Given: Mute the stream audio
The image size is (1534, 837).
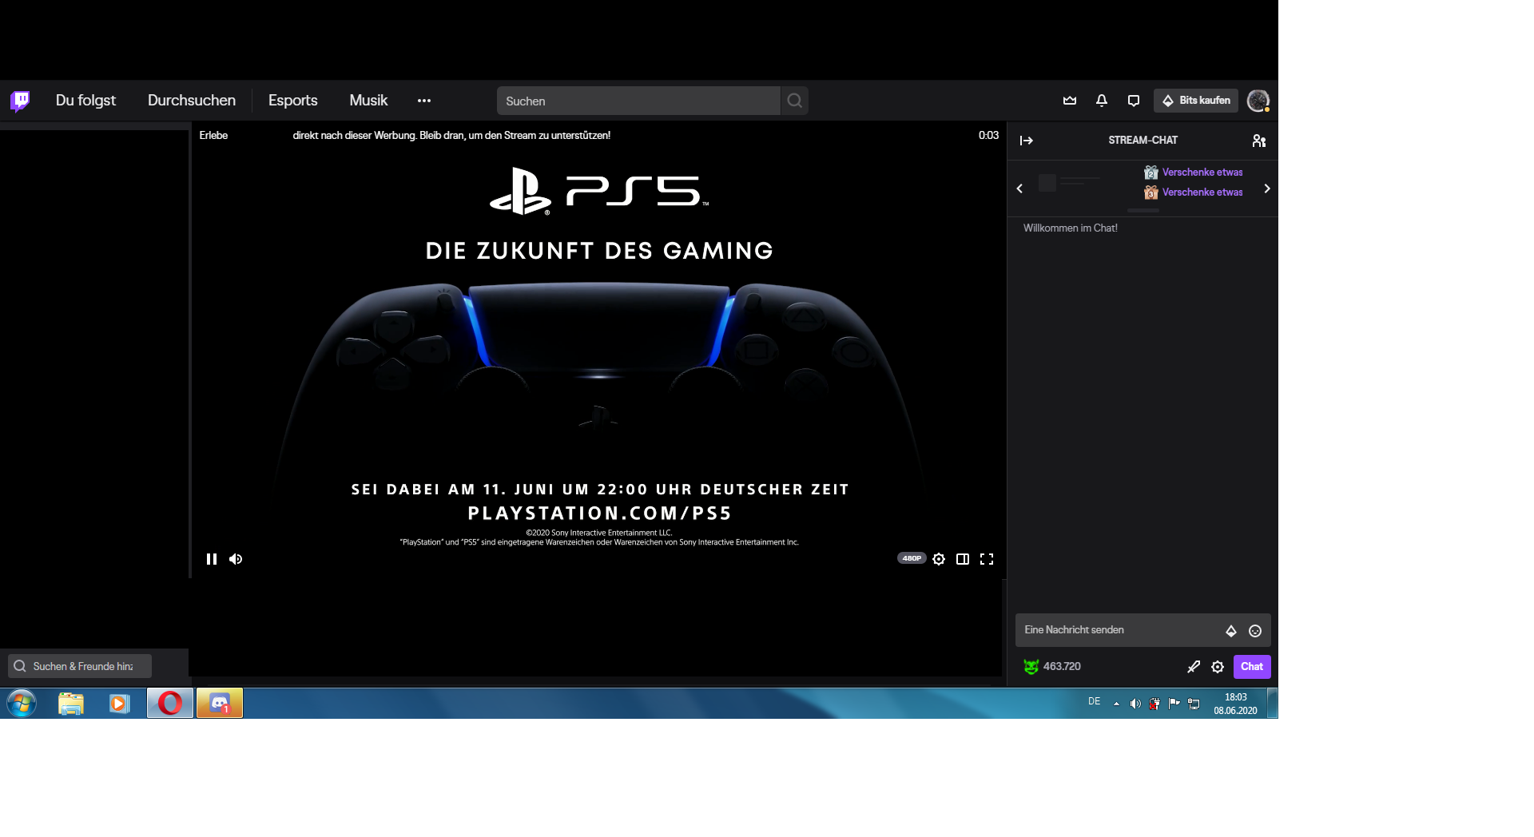Looking at the screenshot, I should (x=236, y=559).
